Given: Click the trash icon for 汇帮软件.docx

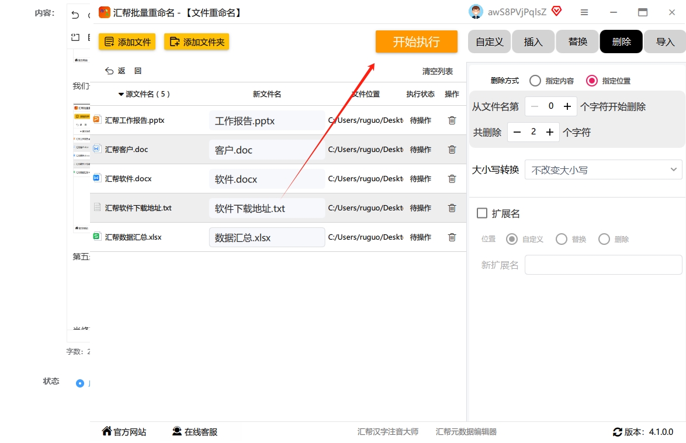Looking at the screenshot, I should point(452,179).
